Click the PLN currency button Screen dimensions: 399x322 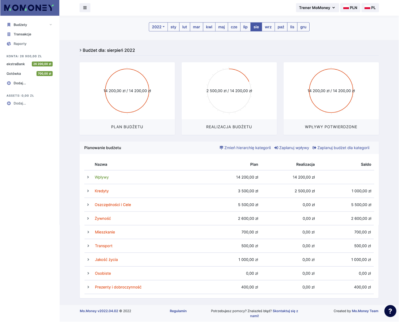350,8
